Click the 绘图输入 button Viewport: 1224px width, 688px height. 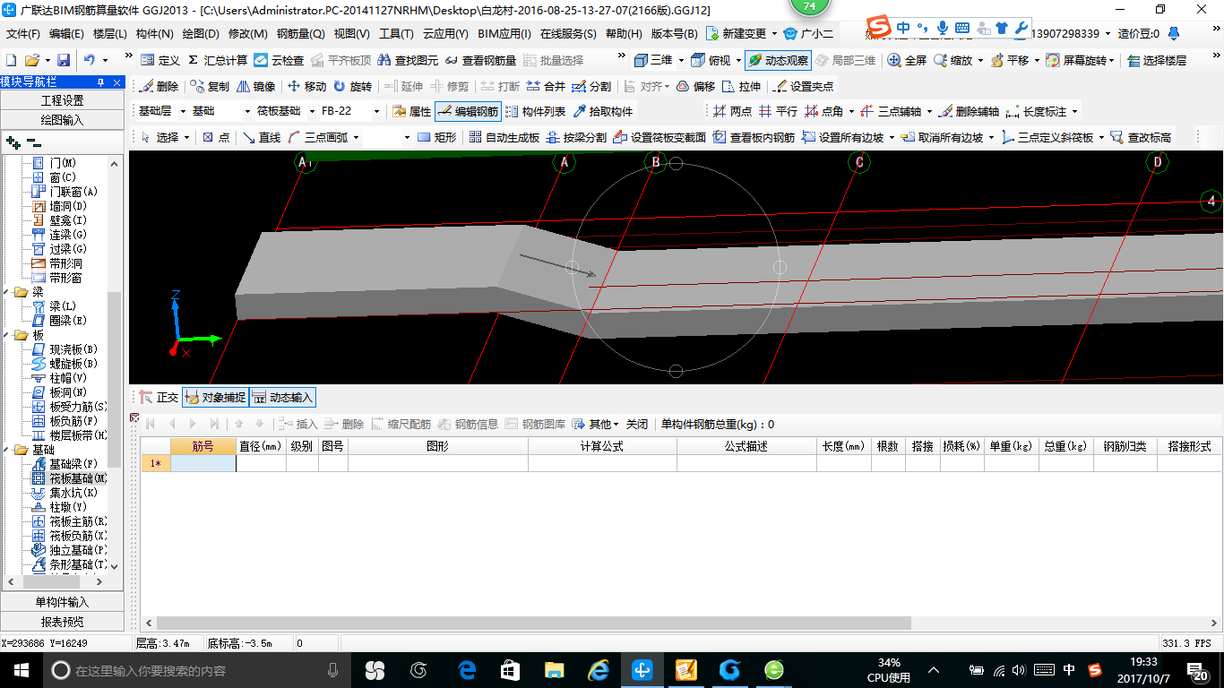point(63,120)
